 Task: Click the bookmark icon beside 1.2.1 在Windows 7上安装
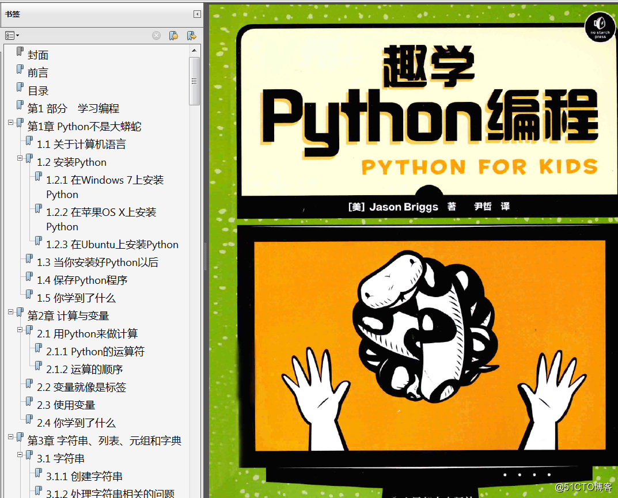coord(39,177)
